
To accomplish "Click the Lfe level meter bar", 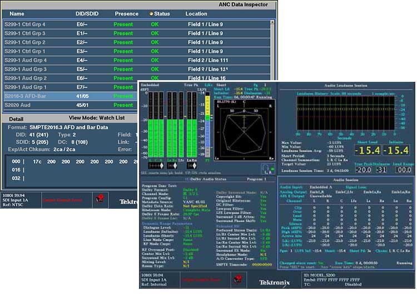I will pyautogui.click(x=181, y=125).
